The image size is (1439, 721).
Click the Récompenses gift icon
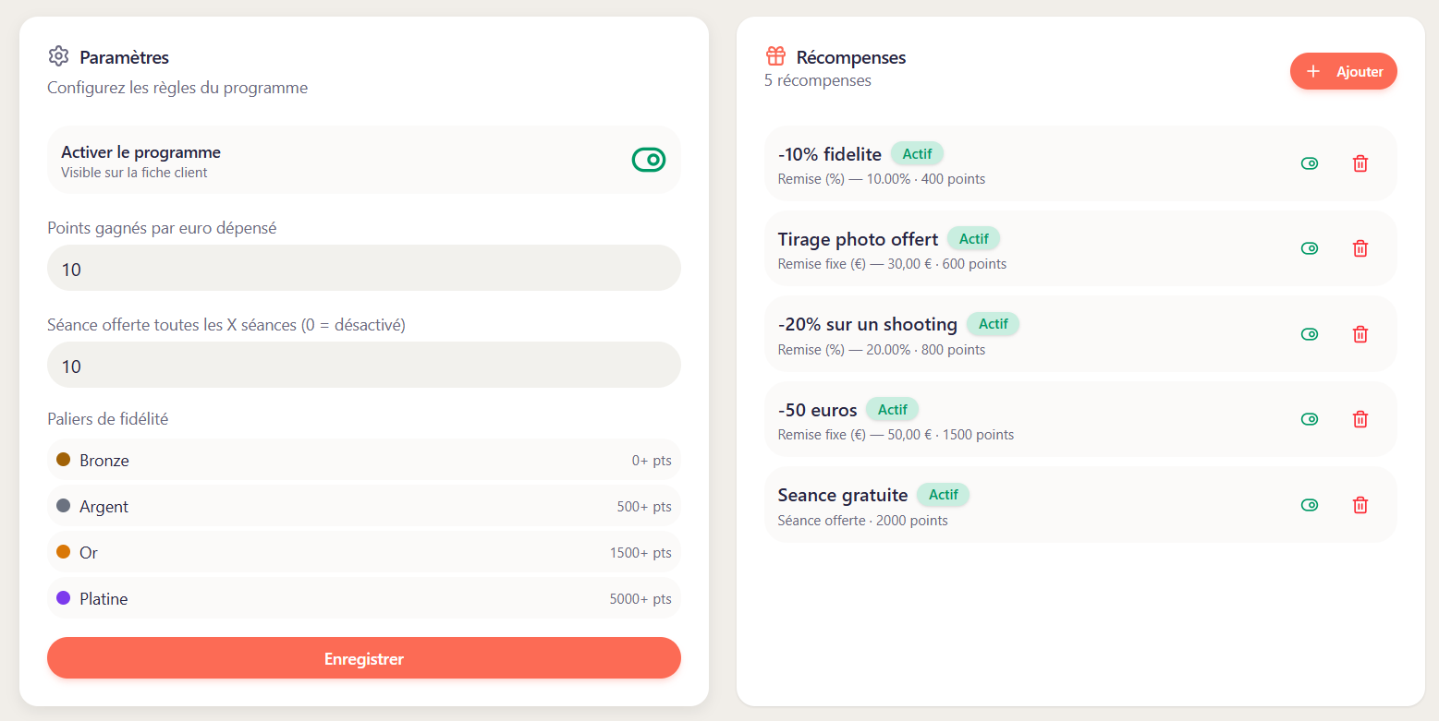775,56
